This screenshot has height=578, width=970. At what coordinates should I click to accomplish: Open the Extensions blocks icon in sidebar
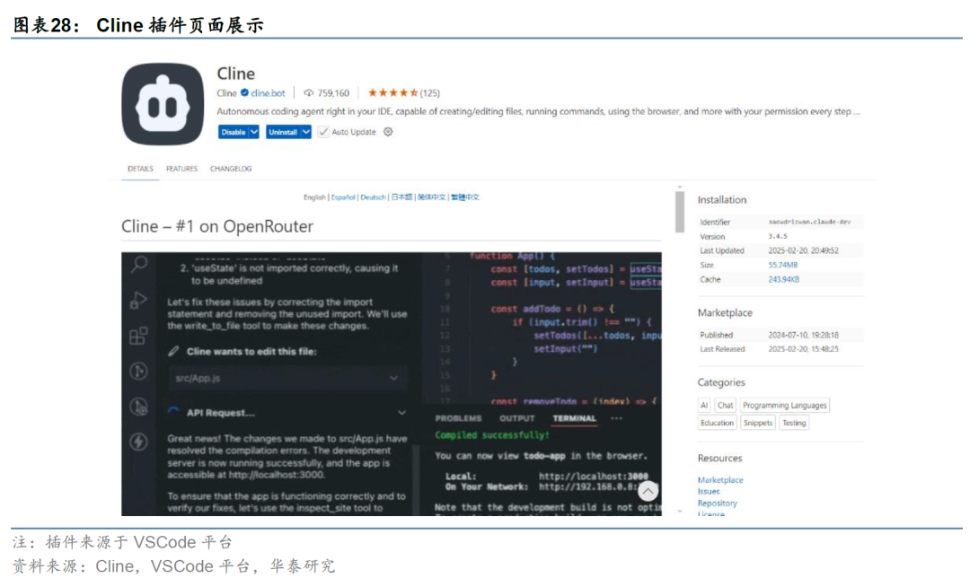139,336
